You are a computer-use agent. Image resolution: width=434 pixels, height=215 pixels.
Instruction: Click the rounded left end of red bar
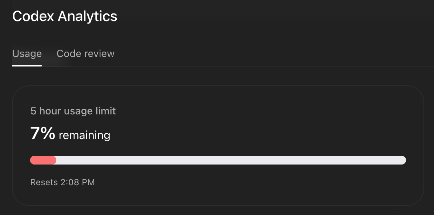tap(33, 160)
